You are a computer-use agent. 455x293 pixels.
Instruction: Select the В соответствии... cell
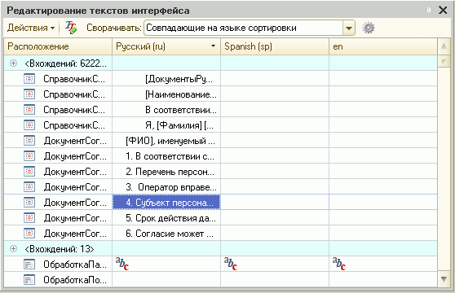(x=166, y=110)
